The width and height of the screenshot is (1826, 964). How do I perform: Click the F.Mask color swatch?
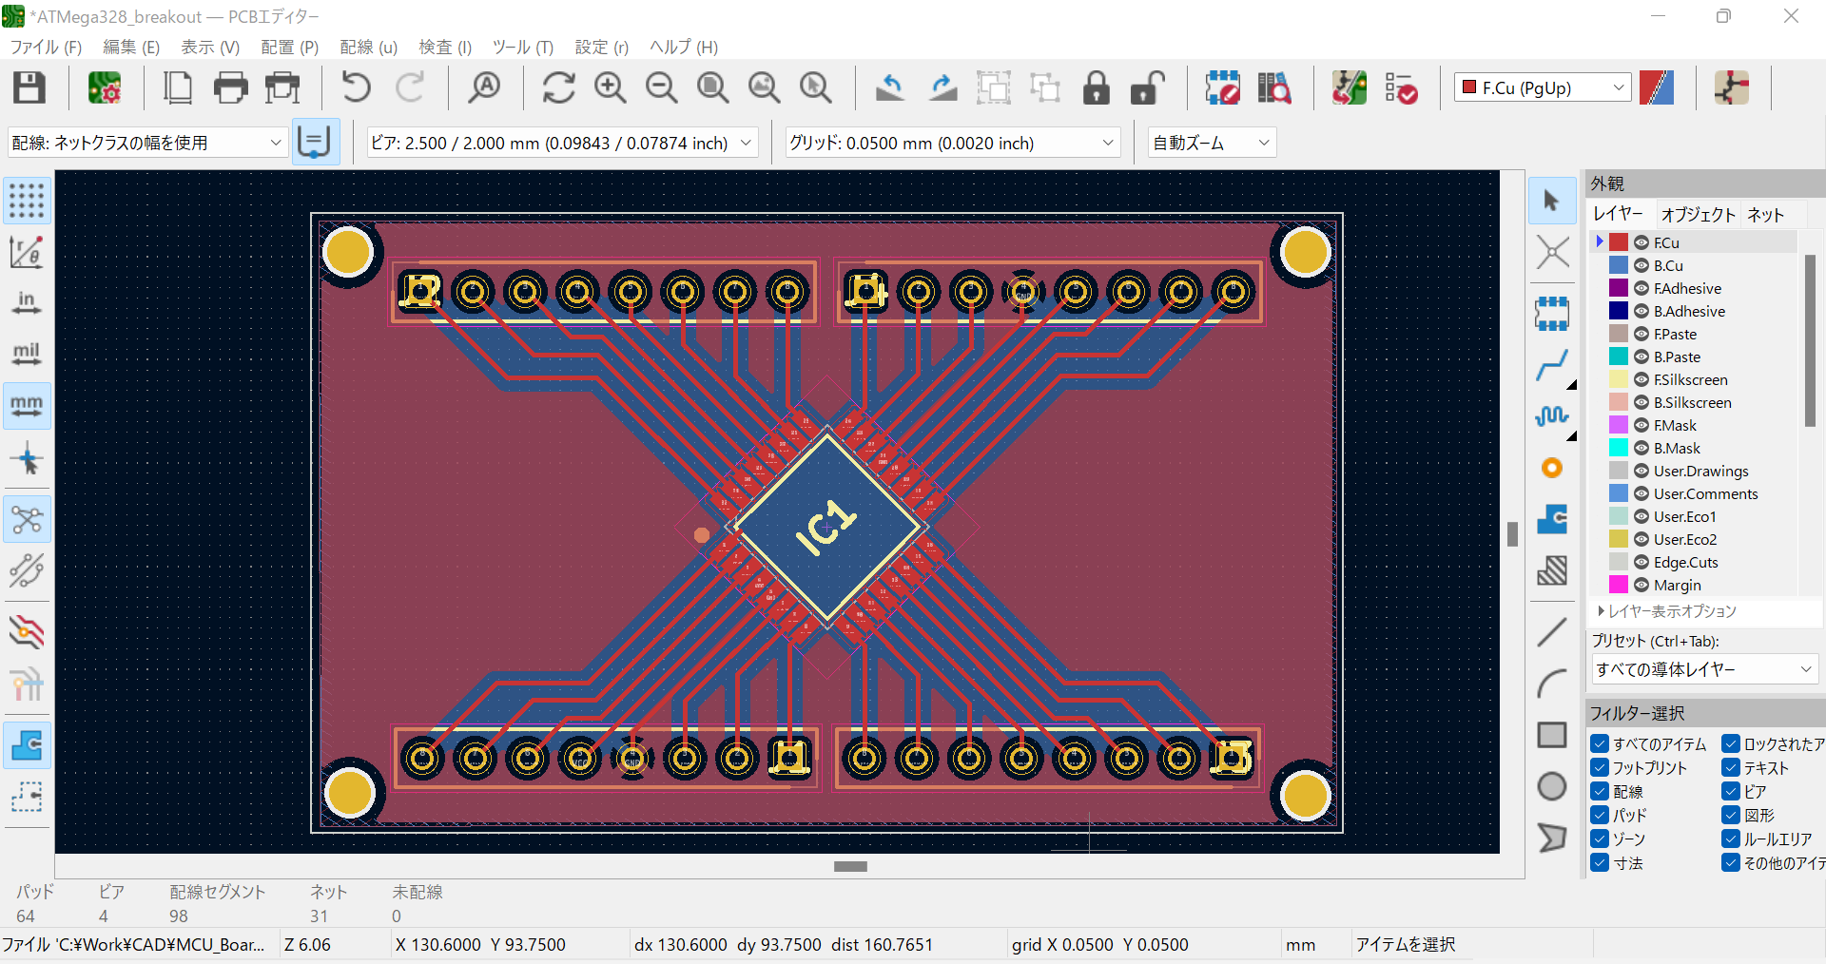1619,425
